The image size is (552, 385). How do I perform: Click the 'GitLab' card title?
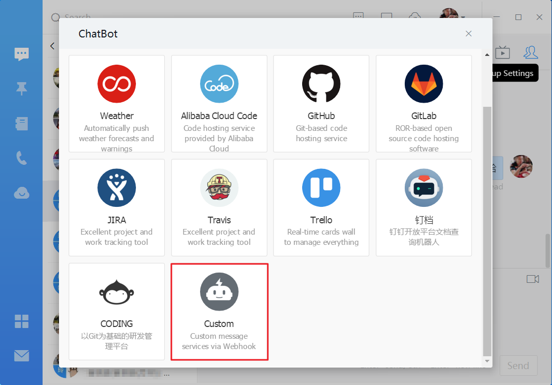point(424,116)
